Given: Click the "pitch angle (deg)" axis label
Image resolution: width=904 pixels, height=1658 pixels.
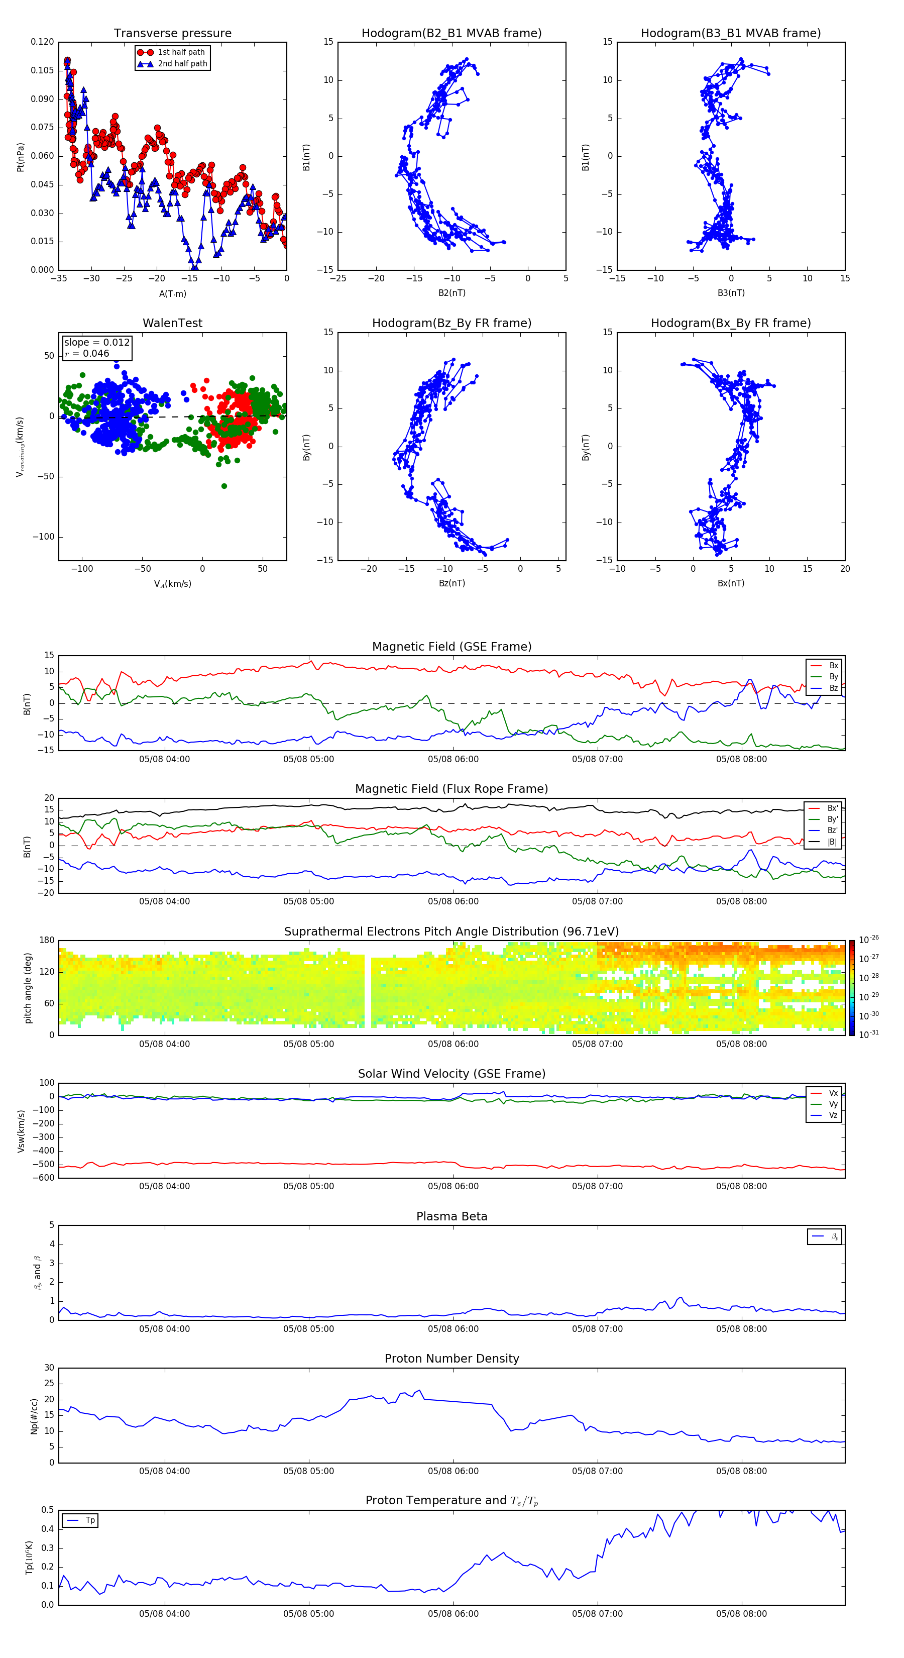Looking at the screenshot, I should coord(28,988).
